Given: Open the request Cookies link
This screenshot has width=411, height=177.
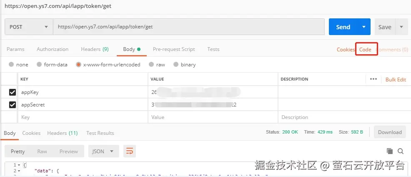Looking at the screenshot, I should [x=346, y=50].
